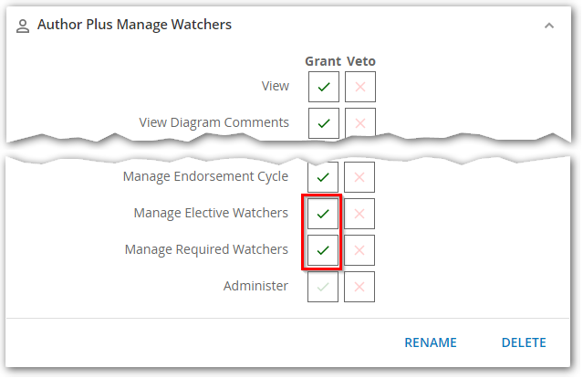The height and width of the screenshot is (379, 583).
Task: Toggle Veto for Manage Required Watchers
Action: click(359, 249)
